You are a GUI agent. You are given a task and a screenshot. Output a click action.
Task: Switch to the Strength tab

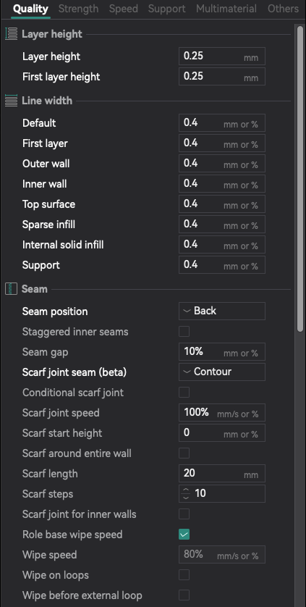(78, 9)
